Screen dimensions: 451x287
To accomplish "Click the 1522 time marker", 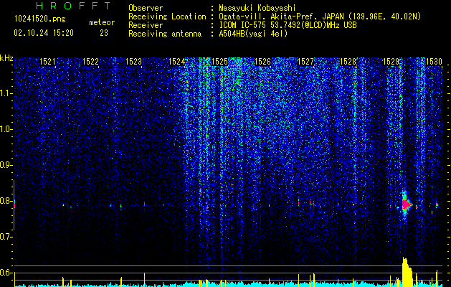I will [90, 61].
